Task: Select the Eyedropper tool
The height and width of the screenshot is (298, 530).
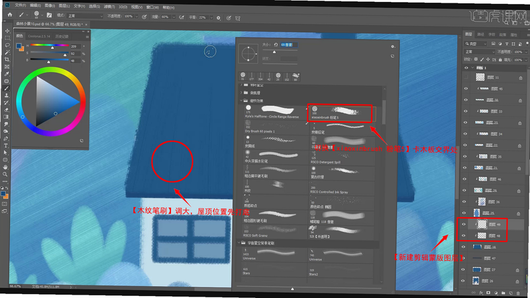Action: coord(7,74)
